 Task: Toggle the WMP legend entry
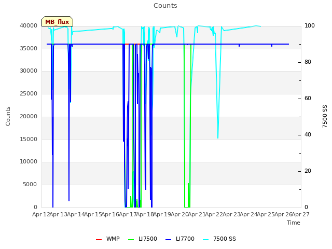coord(108,239)
